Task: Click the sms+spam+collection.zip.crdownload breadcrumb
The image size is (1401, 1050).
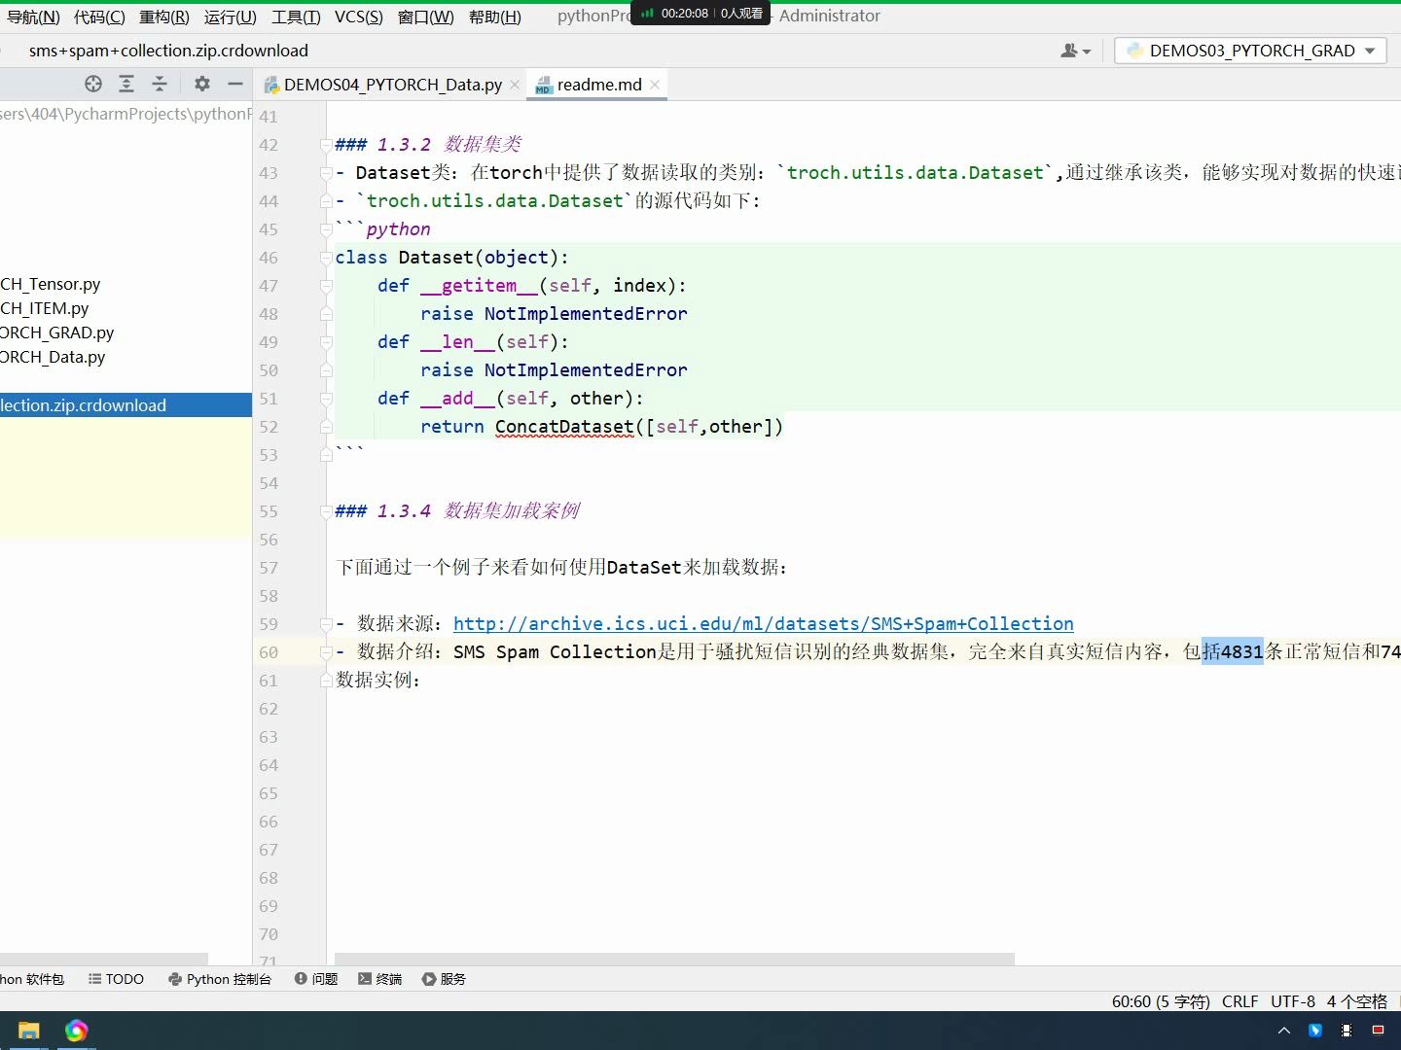Action: click(x=168, y=51)
